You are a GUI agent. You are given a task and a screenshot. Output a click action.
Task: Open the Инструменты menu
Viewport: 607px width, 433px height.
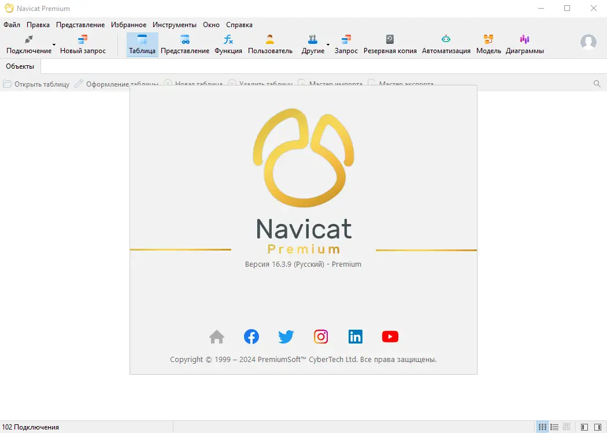[x=175, y=25]
